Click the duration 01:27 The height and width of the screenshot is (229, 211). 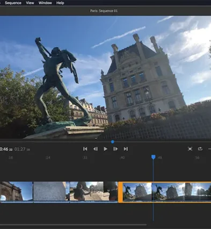22,149
